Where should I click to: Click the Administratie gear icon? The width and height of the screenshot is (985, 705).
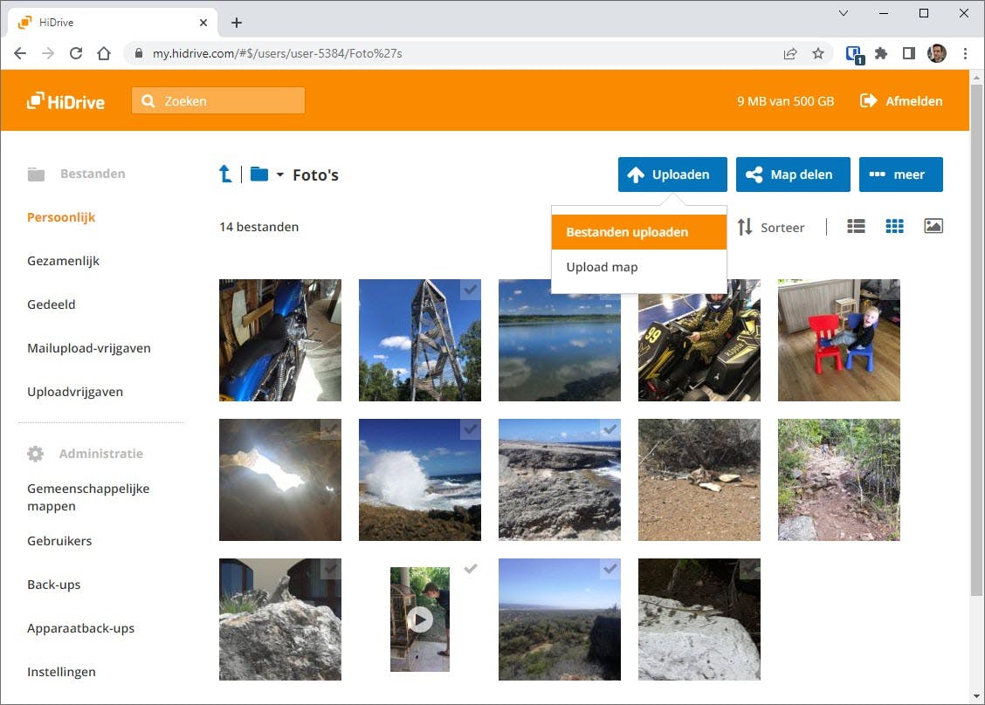click(x=35, y=453)
